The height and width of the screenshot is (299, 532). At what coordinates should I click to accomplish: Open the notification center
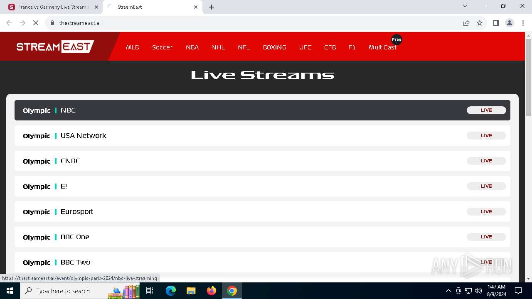518,291
